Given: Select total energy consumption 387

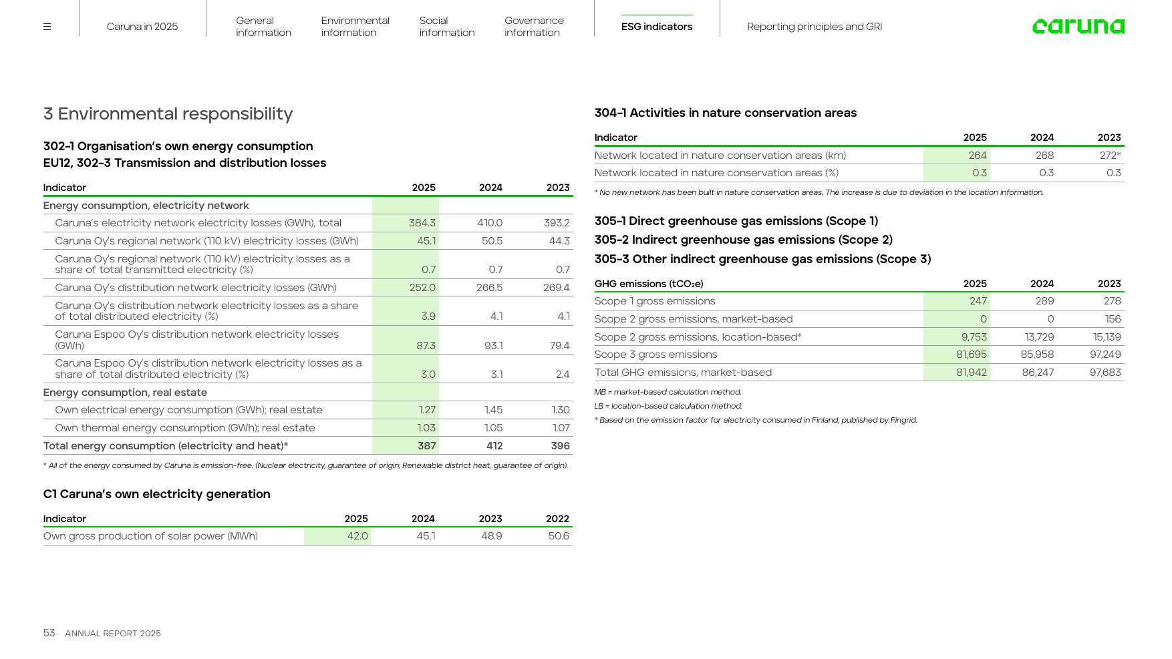Looking at the screenshot, I should coord(426,446).
